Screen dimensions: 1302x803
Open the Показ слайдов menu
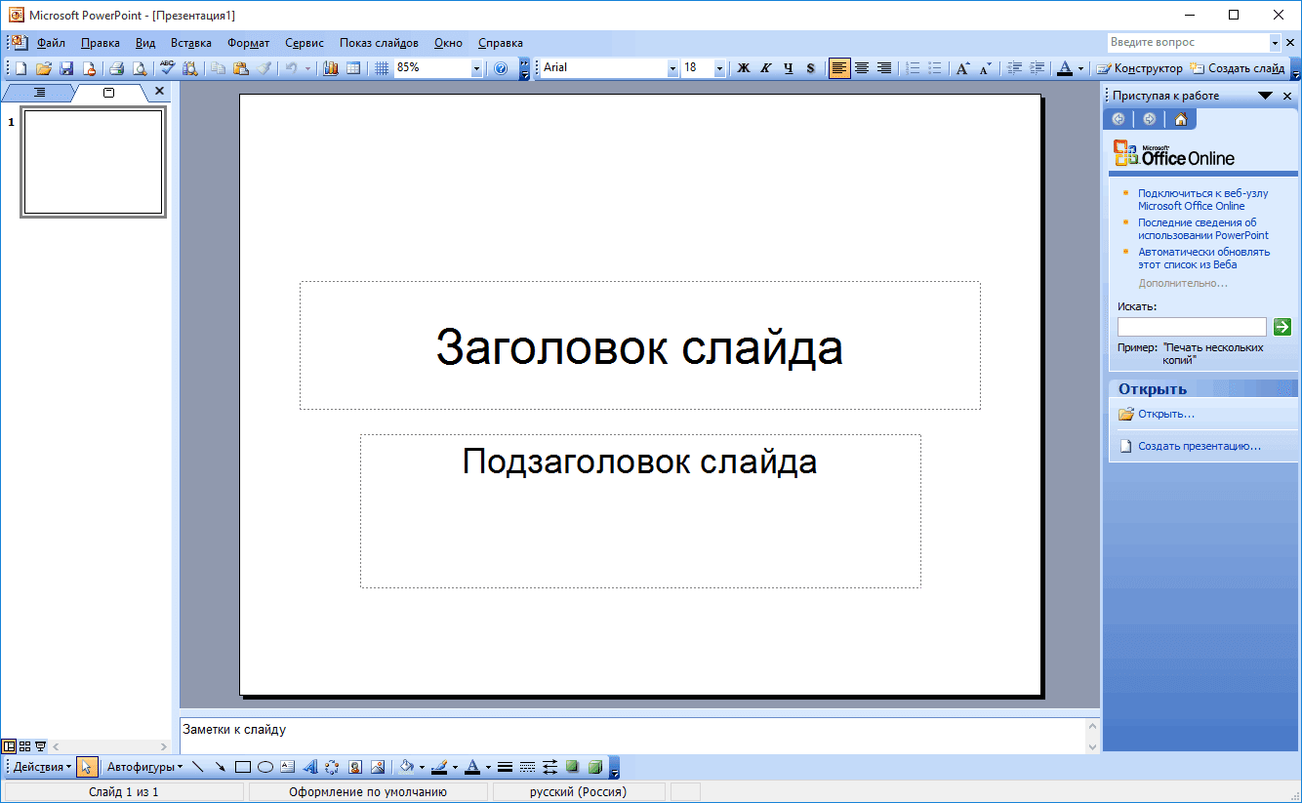(x=379, y=43)
